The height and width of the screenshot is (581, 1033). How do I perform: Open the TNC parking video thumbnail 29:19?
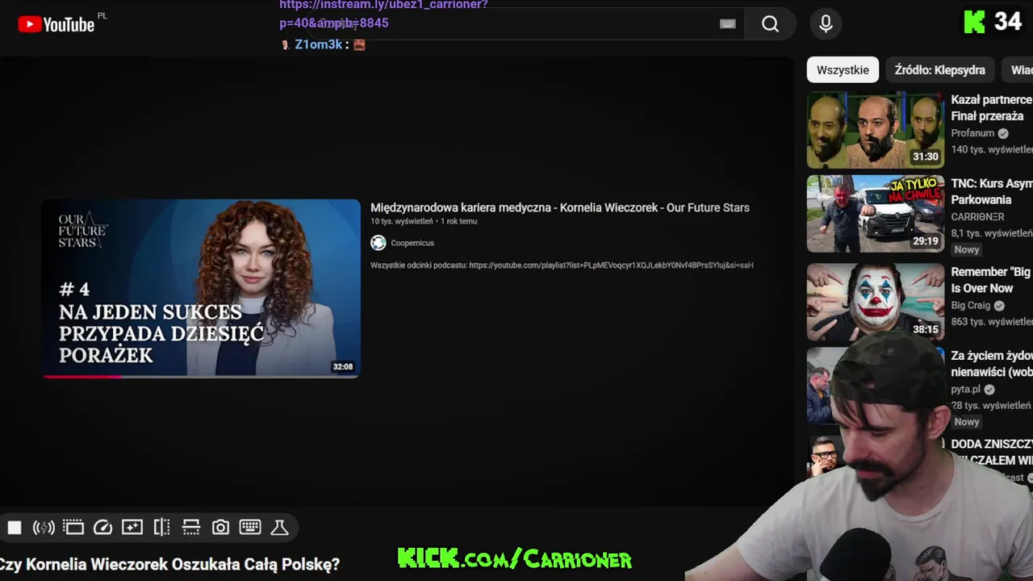pyautogui.click(x=876, y=214)
